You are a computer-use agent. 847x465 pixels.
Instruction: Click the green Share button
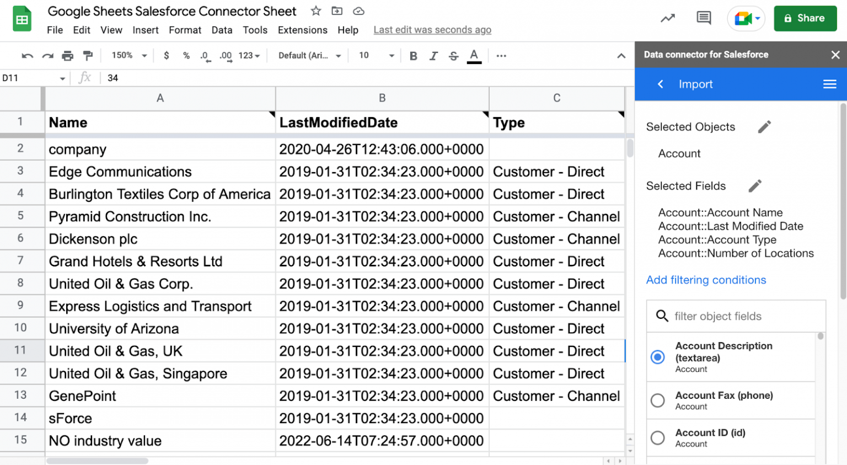tap(805, 18)
